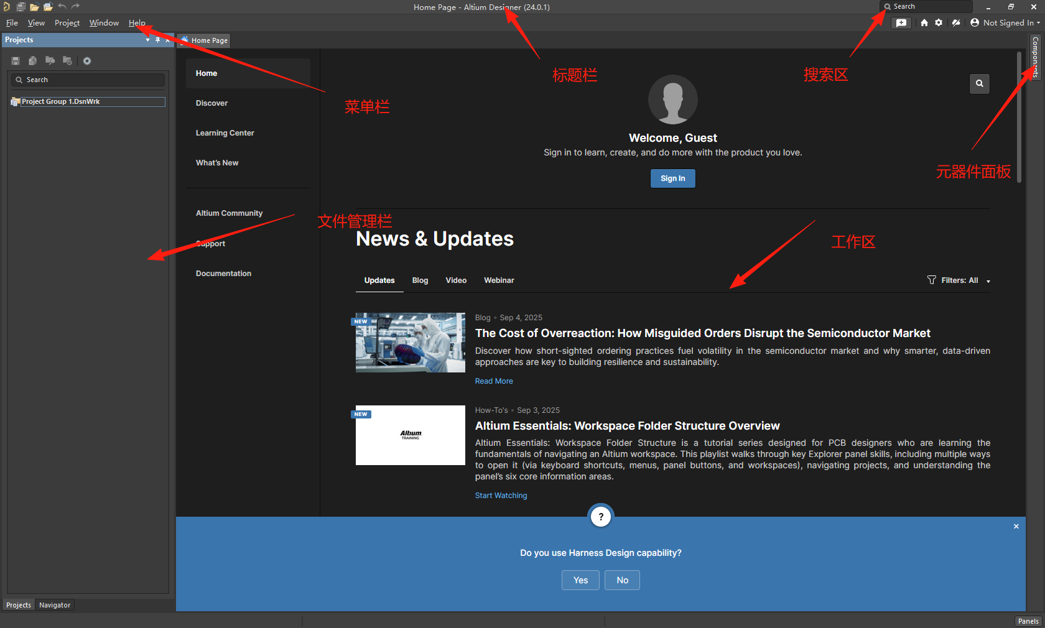The width and height of the screenshot is (1045, 628).
Task: Switch to the Blog tab in News & Updates
Action: coord(420,280)
